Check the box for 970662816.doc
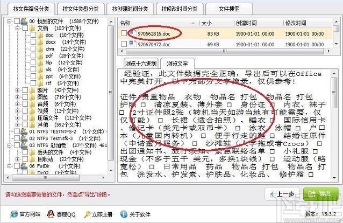343x223 pixels. pyautogui.click(x=124, y=33)
